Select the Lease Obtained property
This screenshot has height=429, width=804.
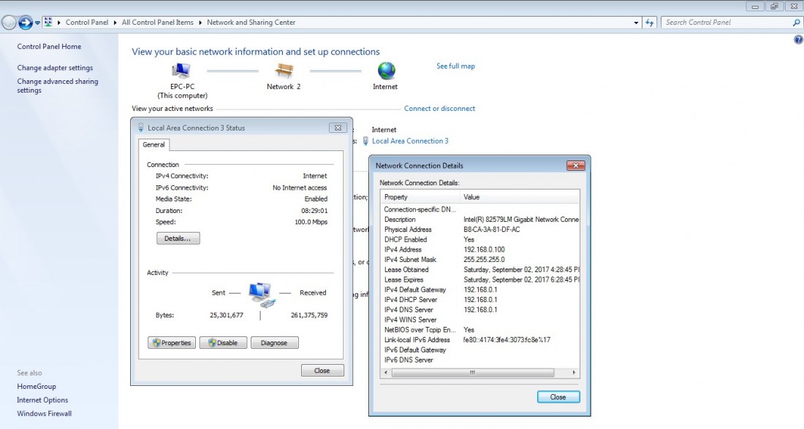406,270
